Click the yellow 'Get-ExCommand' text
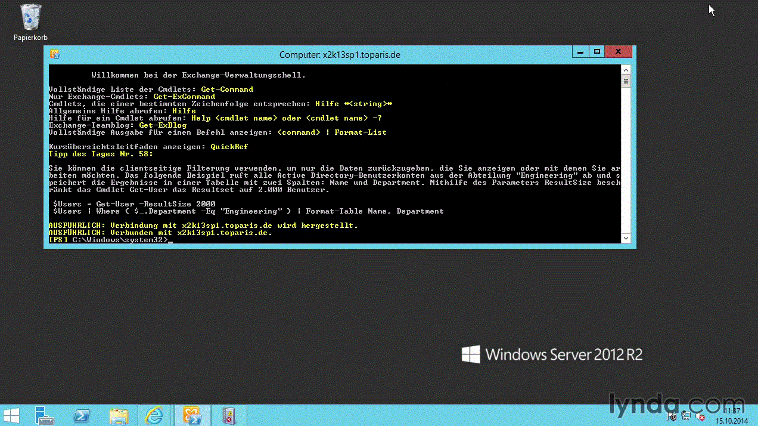758x426 pixels. point(184,97)
